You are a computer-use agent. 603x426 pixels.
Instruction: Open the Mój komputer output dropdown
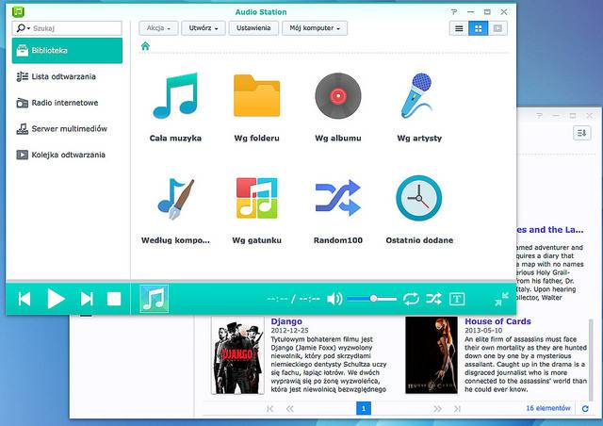click(x=315, y=28)
